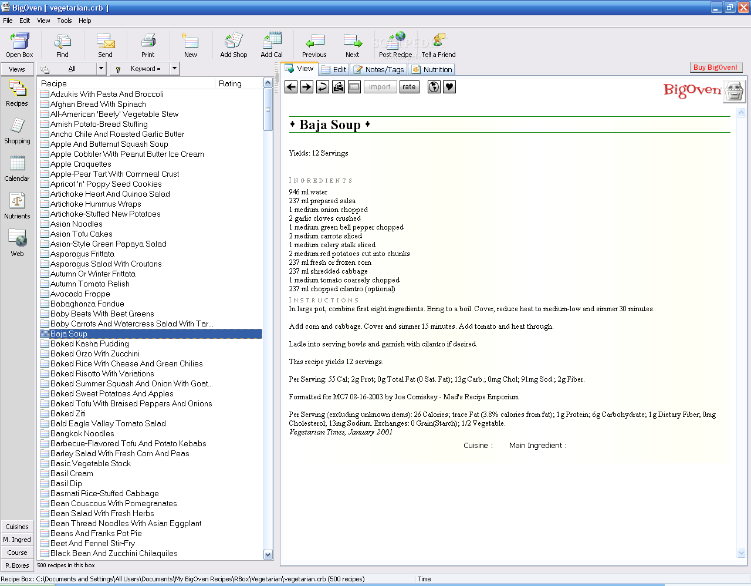Click the Add Cal toolbar icon

(272, 45)
